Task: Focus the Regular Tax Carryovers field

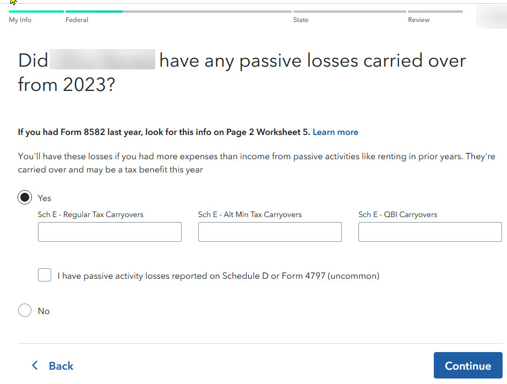Action: click(x=110, y=232)
